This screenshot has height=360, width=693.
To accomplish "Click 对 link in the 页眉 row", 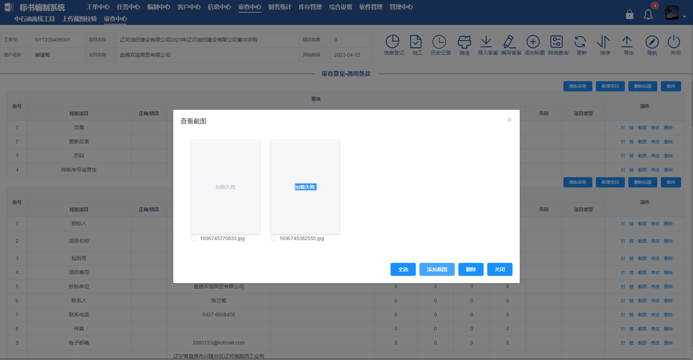I will coord(623,128).
